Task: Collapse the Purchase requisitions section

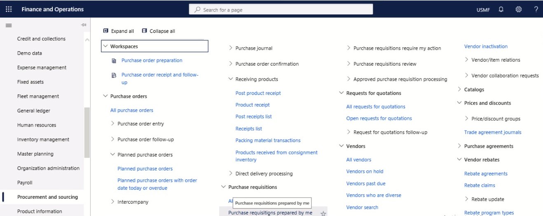Action: [224, 187]
